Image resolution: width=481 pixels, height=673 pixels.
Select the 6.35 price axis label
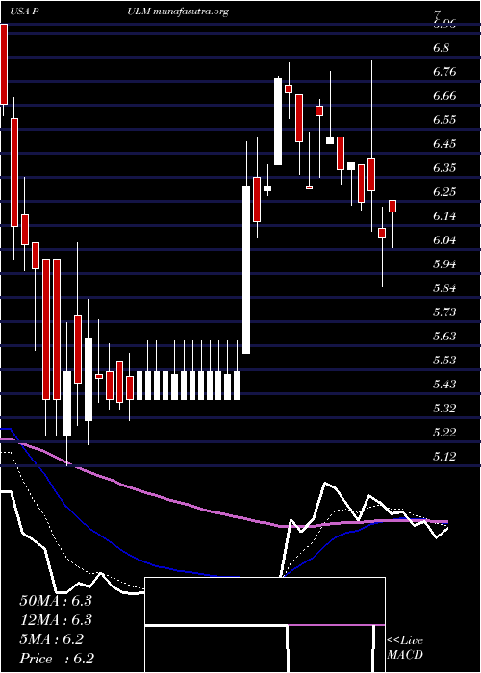tap(444, 168)
